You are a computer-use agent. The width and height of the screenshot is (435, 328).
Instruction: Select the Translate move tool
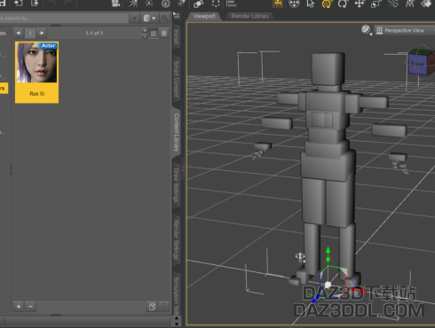pyautogui.click(x=360, y=4)
